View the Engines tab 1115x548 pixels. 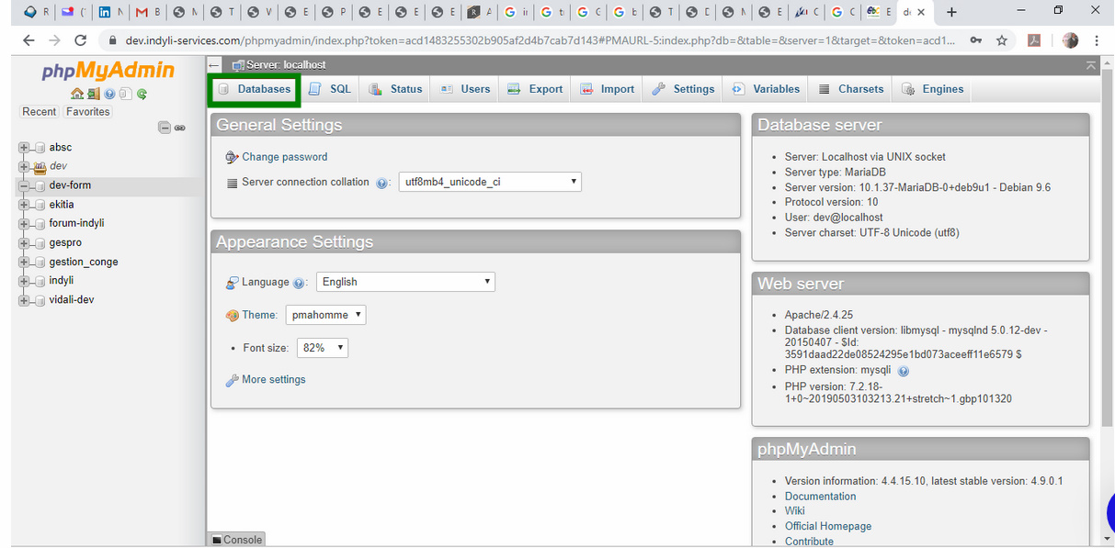click(933, 89)
